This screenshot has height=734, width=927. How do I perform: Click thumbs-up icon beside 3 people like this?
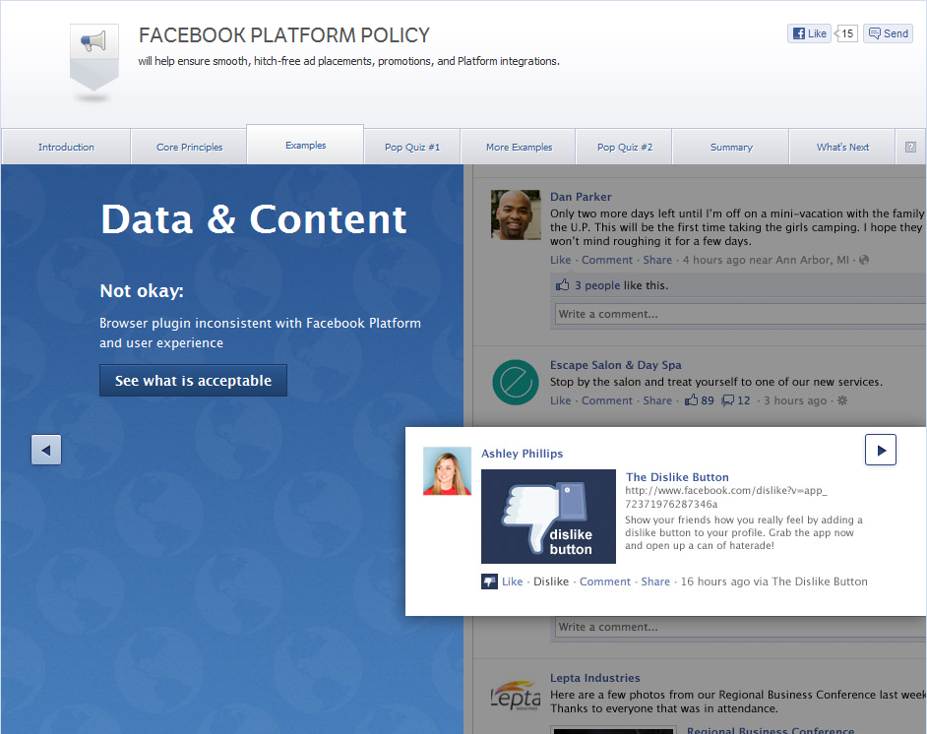click(x=562, y=285)
